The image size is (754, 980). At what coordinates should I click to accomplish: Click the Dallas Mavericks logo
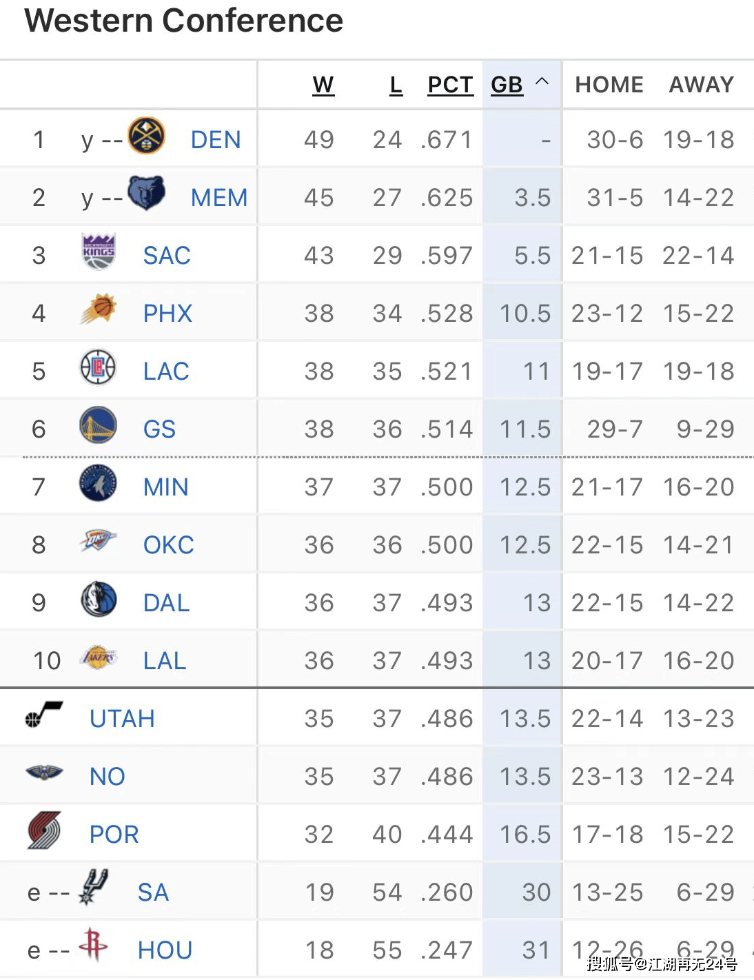pos(99,599)
